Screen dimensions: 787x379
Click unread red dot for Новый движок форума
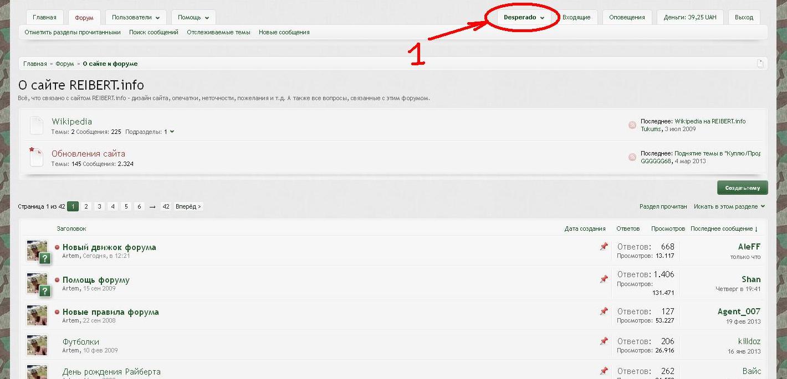coord(57,247)
